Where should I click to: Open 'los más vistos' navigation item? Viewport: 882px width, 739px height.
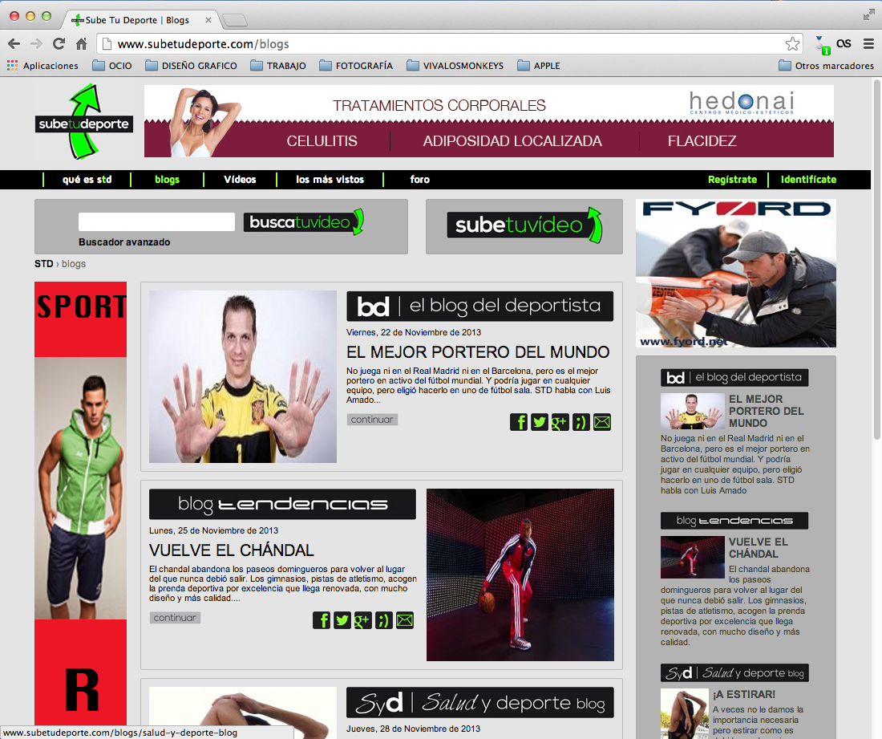330,180
